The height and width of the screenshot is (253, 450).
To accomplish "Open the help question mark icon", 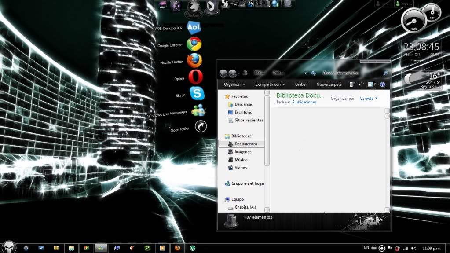I will [382, 84].
